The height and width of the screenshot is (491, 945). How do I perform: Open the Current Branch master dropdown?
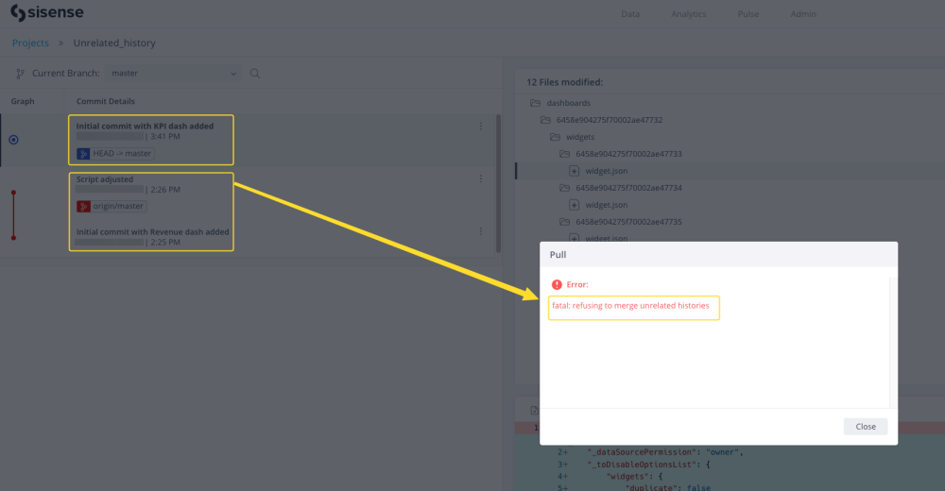pos(174,73)
